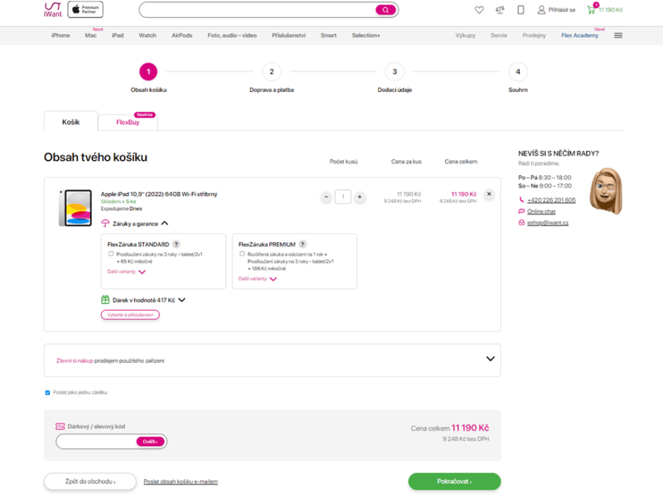Click the Ověřit code button
The height and width of the screenshot is (496, 663).
coord(150,442)
